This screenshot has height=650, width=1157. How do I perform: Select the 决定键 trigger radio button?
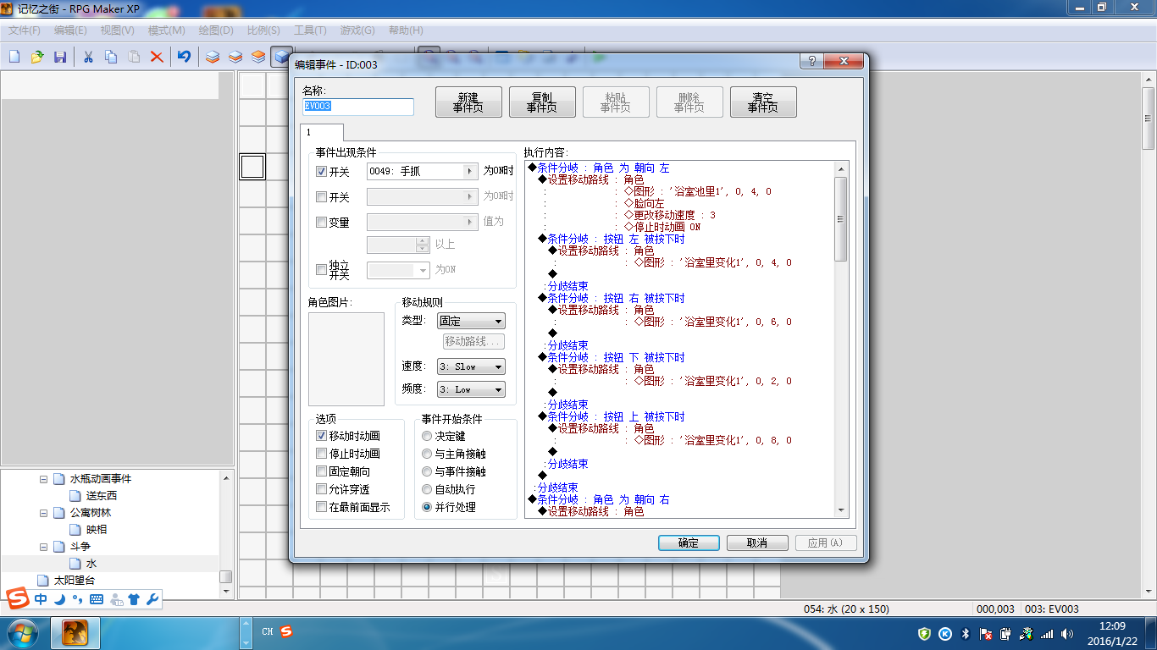427,436
